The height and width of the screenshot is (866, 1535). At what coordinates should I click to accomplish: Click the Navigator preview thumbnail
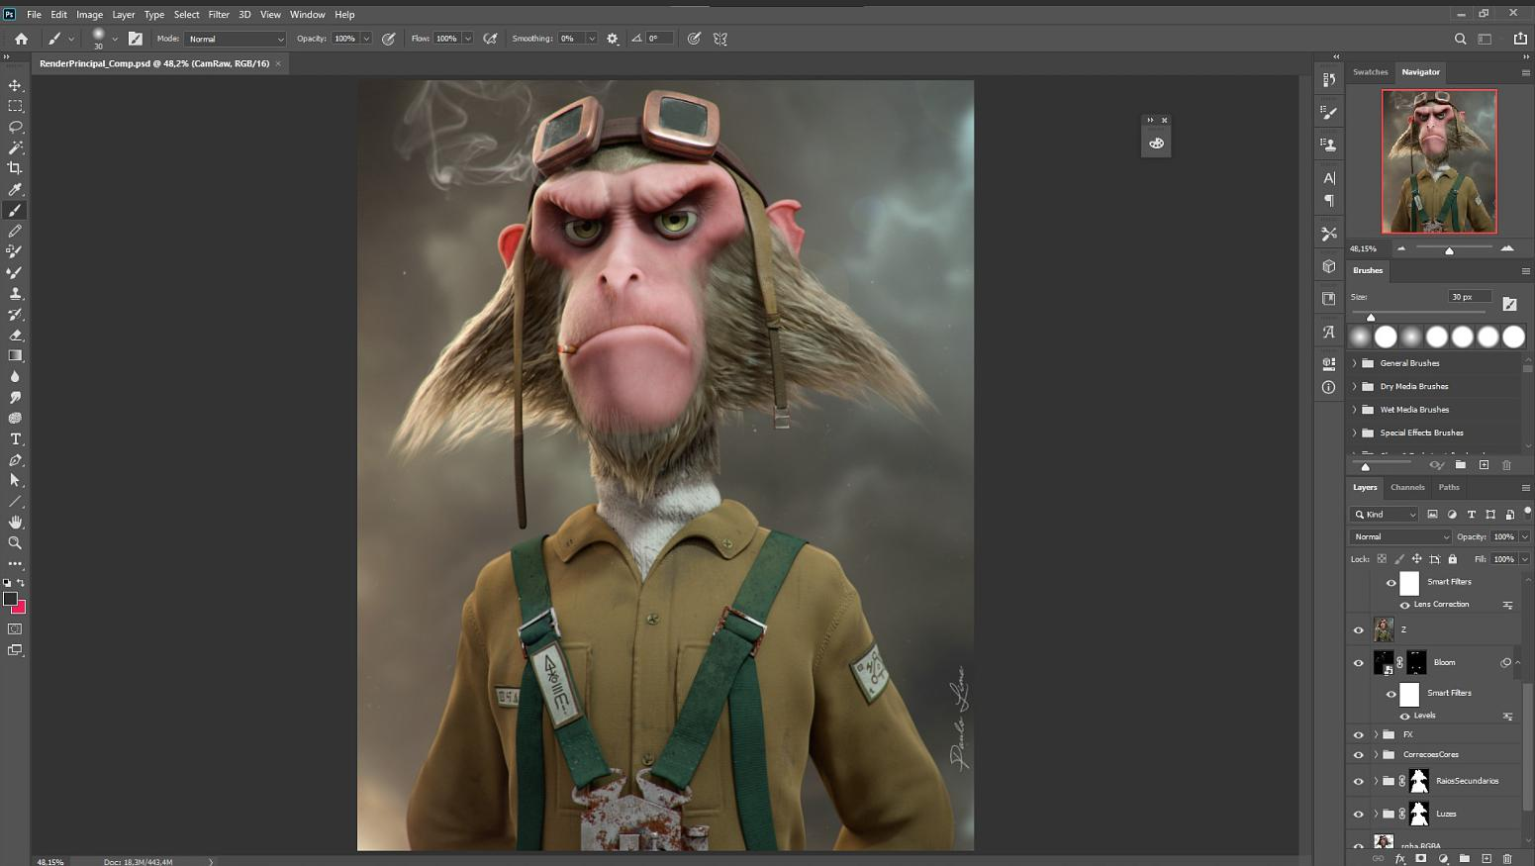pyautogui.click(x=1439, y=161)
